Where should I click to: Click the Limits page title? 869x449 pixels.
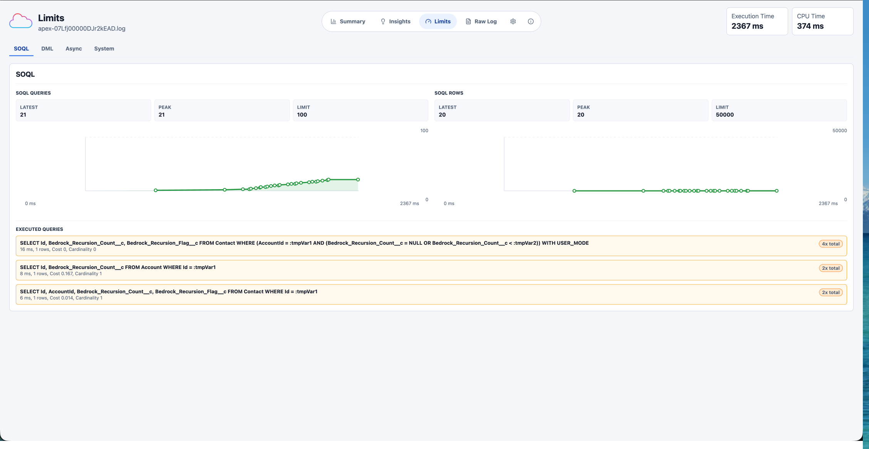pos(51,18)
